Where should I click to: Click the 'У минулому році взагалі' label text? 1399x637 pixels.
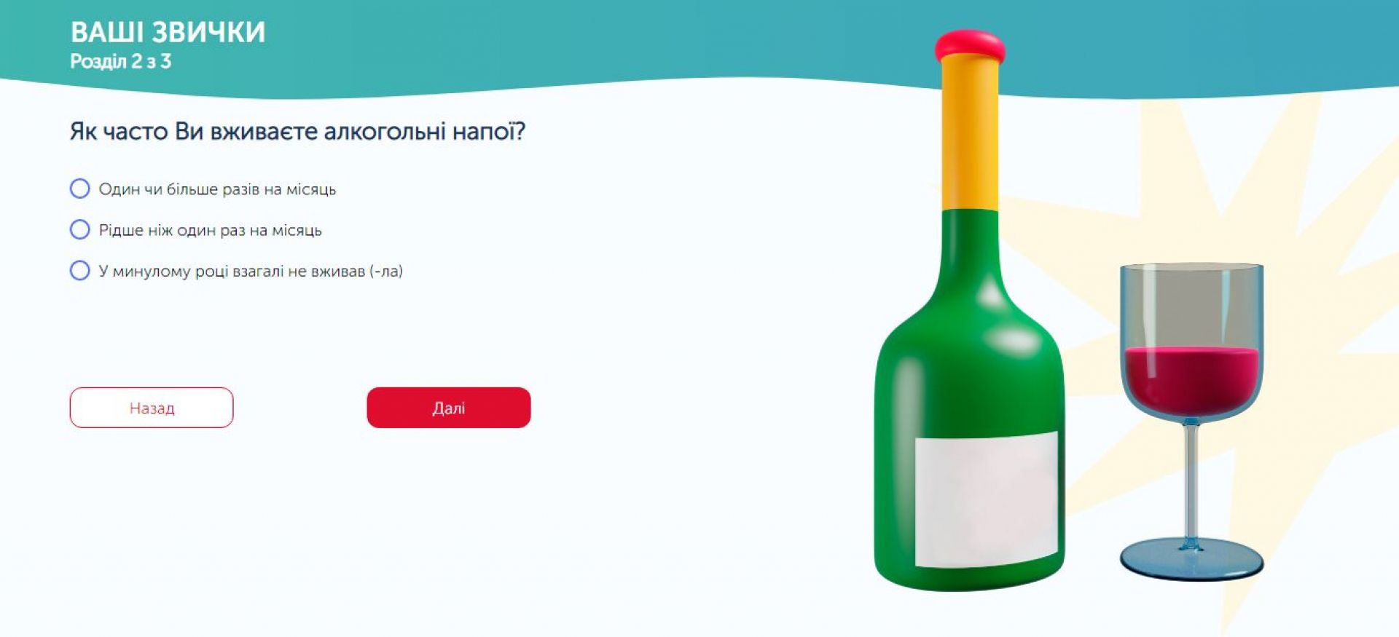coord(251,271)
